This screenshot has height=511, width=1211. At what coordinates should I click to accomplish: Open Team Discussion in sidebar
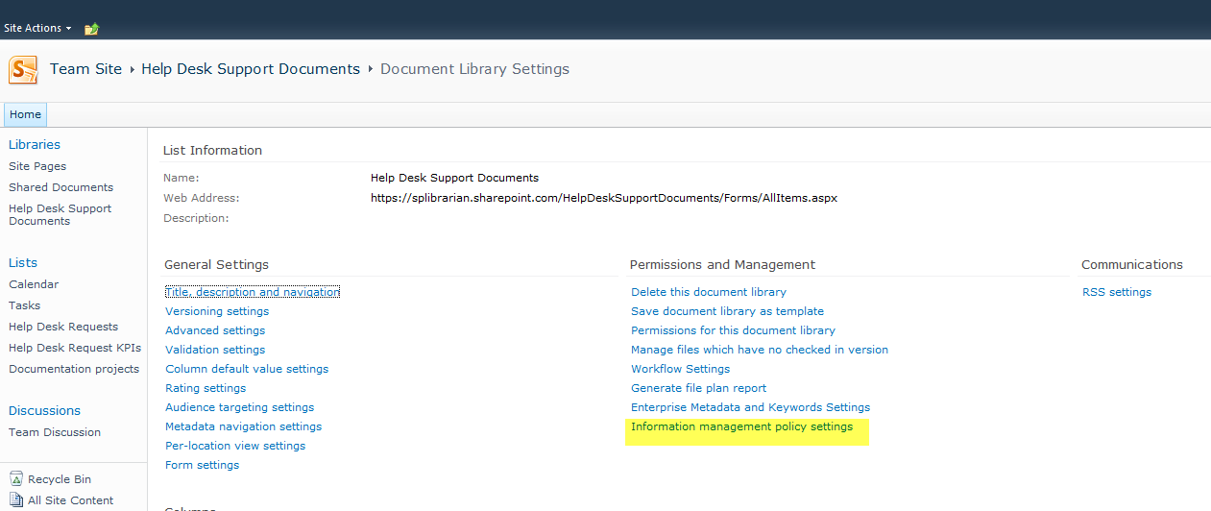coord(55,432)
